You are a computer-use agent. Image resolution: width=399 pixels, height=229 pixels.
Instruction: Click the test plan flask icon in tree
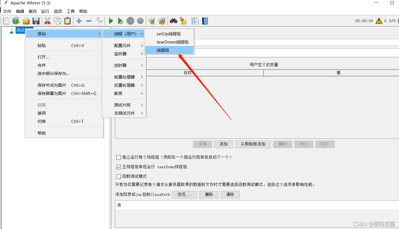(12, 31)
